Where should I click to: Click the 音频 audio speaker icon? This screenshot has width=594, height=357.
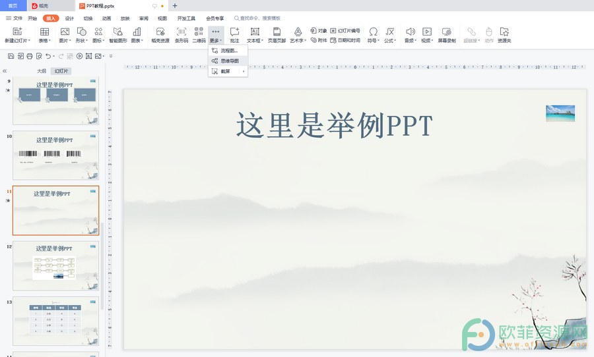click(411, 32)
